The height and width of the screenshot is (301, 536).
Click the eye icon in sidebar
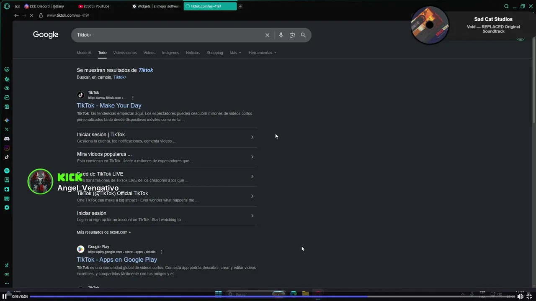click(x=7, y=88)
